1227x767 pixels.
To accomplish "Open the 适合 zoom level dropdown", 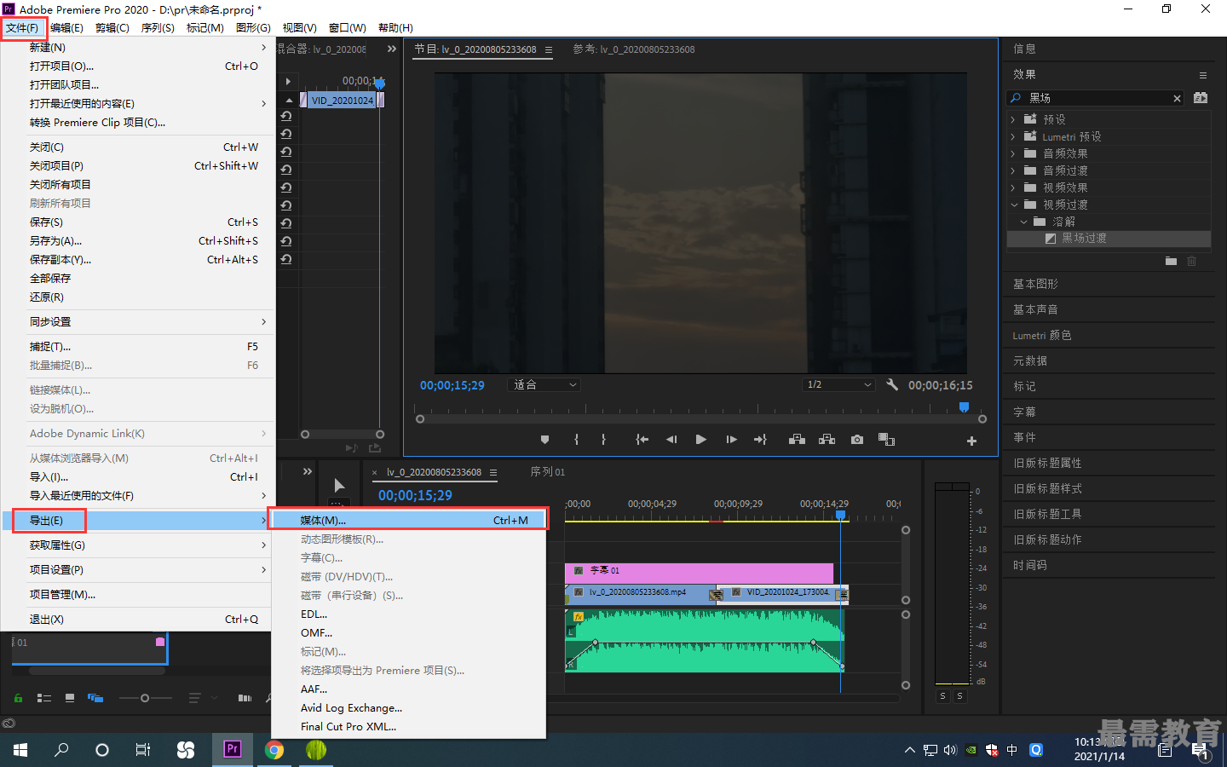I will point(544,385).
